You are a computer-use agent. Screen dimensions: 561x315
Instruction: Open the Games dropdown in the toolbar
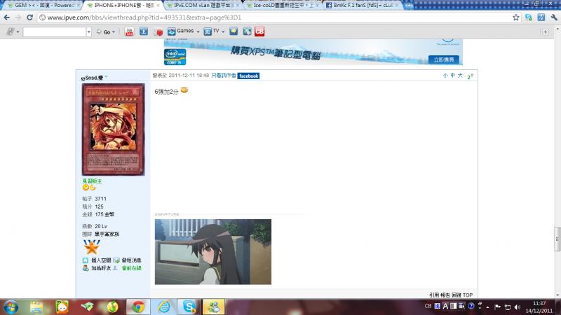click(x=184, y=31)
